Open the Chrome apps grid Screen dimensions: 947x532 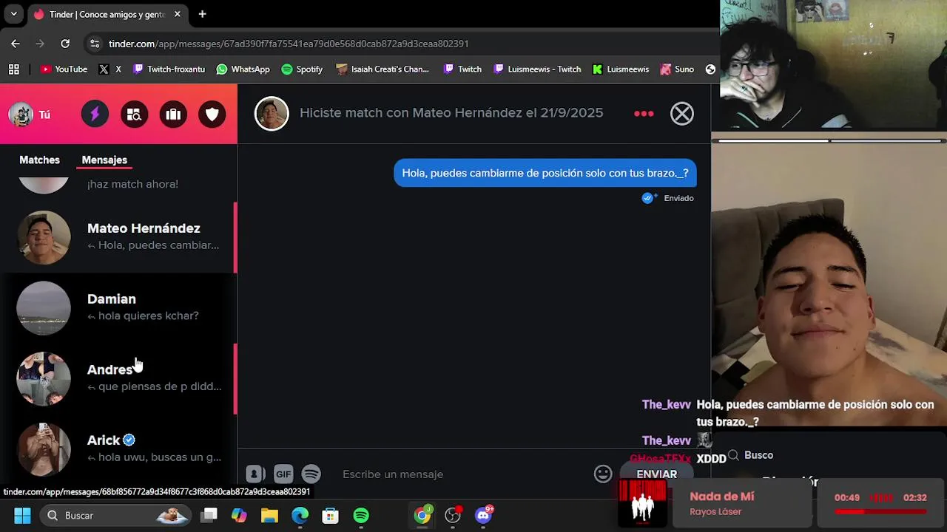[13, 69]
